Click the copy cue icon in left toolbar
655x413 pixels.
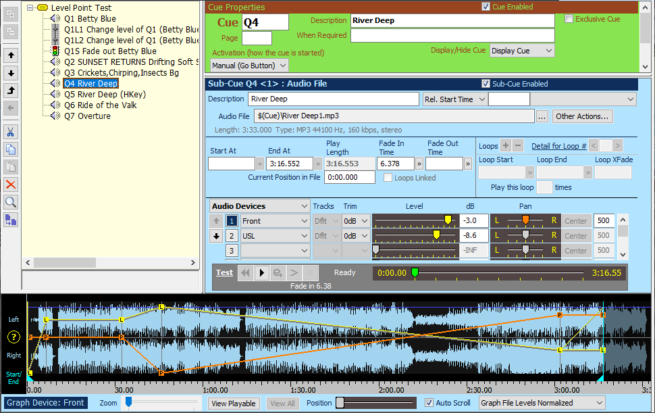click(x=11, y=149)
